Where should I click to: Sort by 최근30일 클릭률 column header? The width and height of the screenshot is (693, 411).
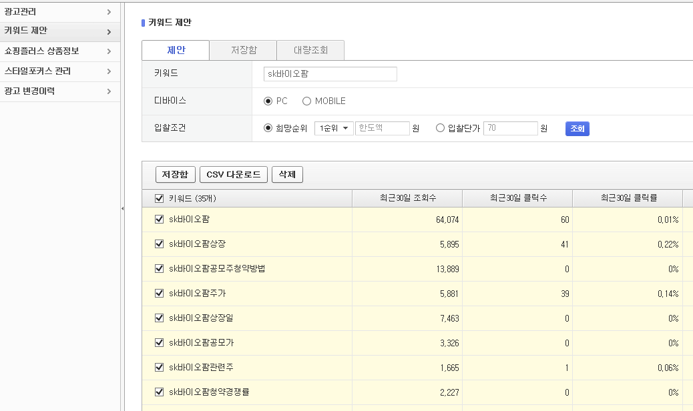click(628, 198)
